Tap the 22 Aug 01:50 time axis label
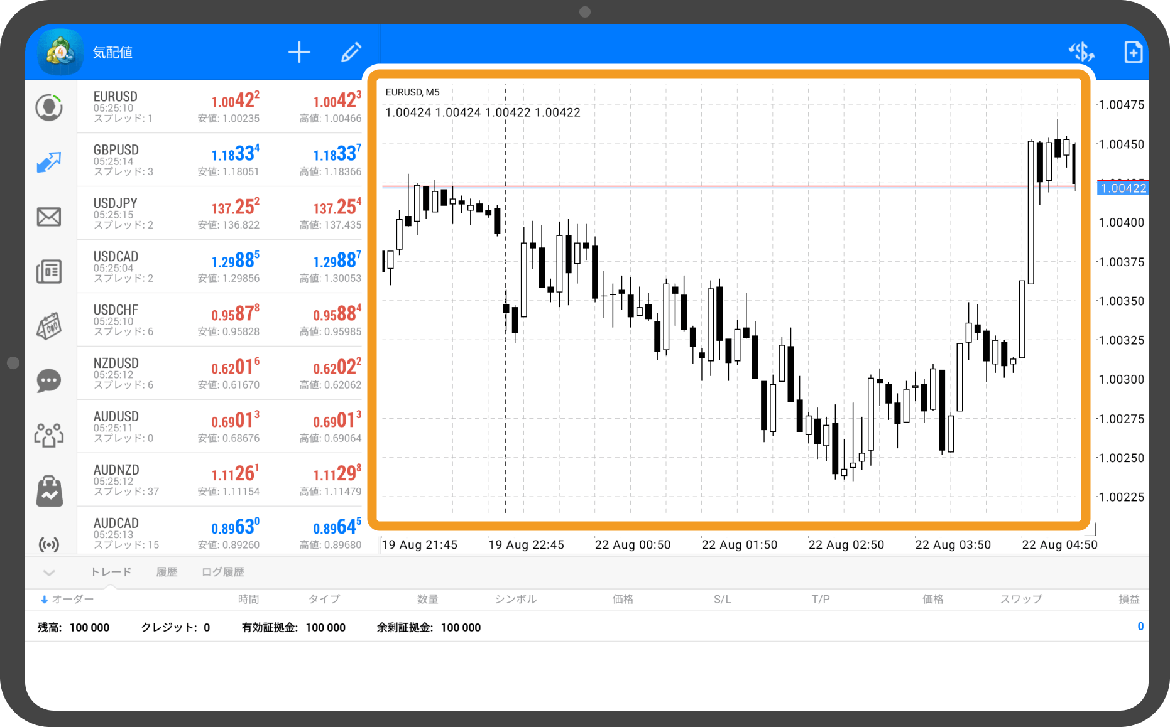The width and height of the screenshot is (1170, 727). [x=739, y=545]
